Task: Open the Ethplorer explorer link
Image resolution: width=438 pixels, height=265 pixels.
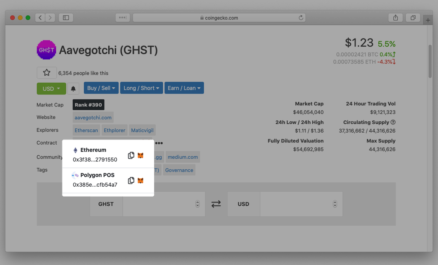Action: tap(115, 130)
